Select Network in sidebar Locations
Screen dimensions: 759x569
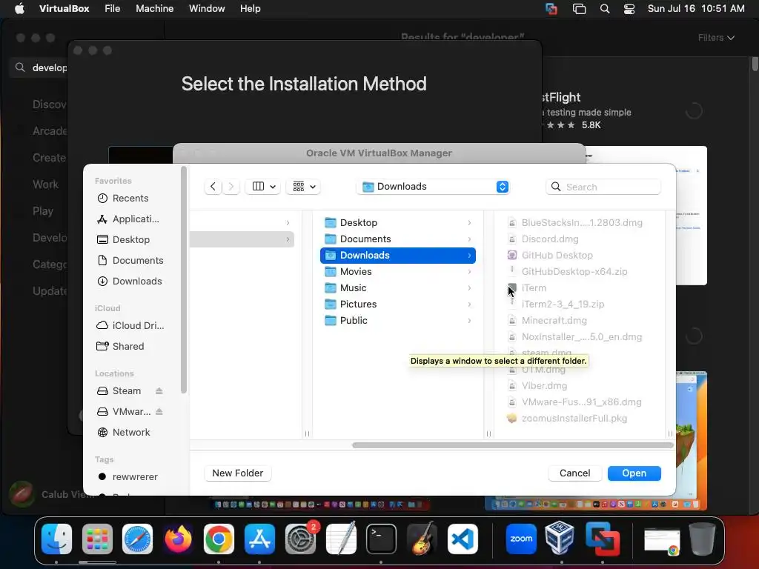(x=130, y=433)
